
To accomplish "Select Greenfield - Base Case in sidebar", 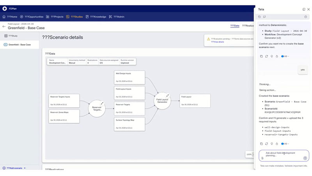I will coord(19,45).
